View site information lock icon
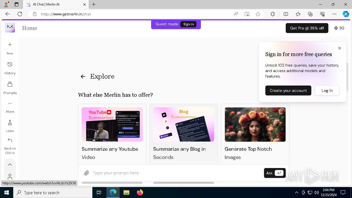 pos(34,14)
